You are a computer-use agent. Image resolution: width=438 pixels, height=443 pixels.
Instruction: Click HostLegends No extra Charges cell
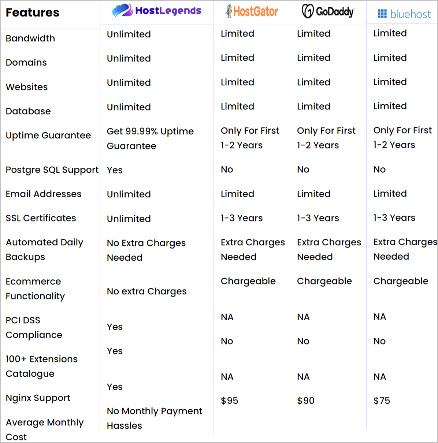tap(147, 291)
